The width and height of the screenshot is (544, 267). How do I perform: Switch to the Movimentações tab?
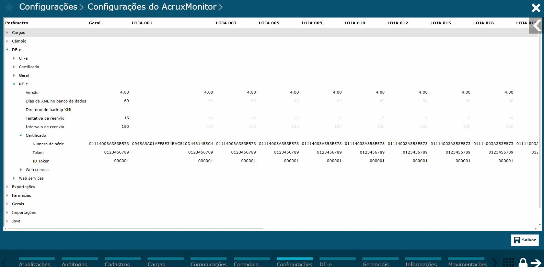pyautogui.click(x=467, y=263)
